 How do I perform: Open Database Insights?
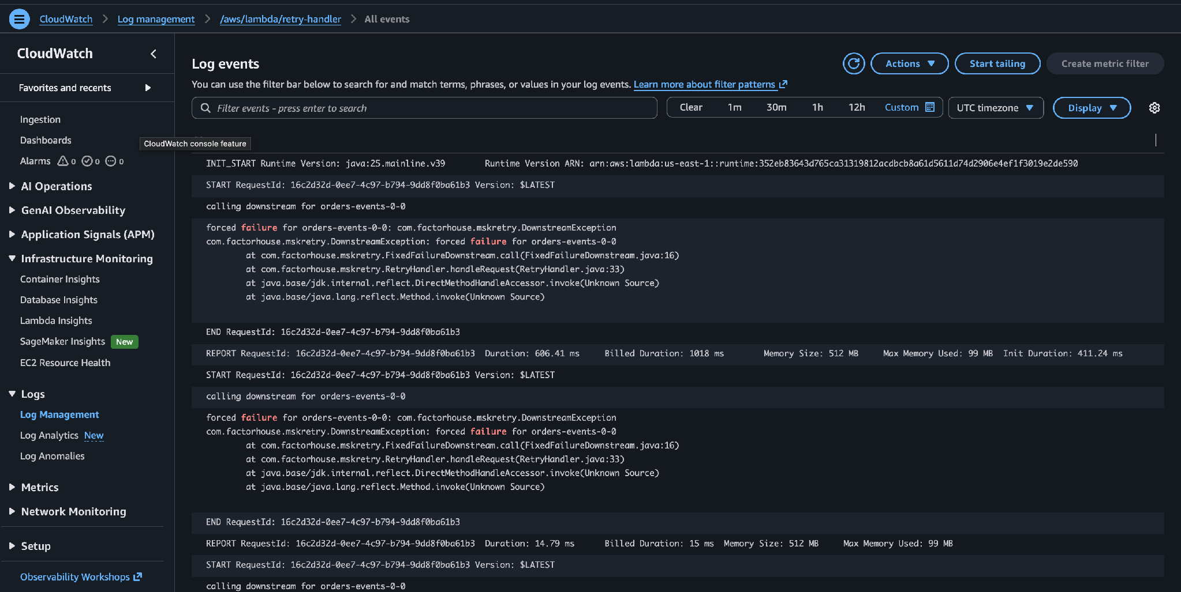[x=59, y=300]
